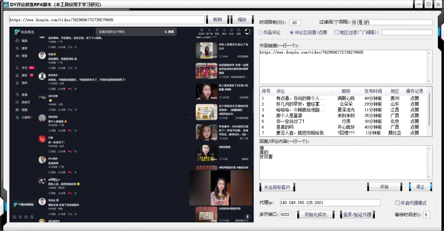Screen dimensions: 444x231
Task: Click the 地区过滤 text input field
Action: pyautogui.click(x=407, y=32)
